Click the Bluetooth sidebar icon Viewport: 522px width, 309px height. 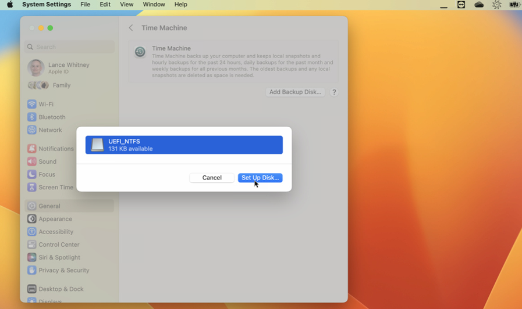coord(31,117)
